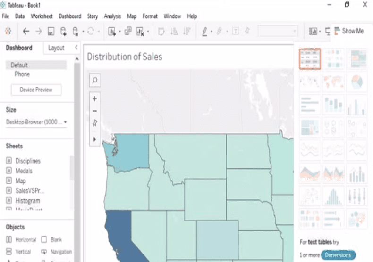This screenshot has width=373, height=262.
Task: Click the New Worksheet toolbar icon
Action: pyautogui.click(x=112, y=31)
